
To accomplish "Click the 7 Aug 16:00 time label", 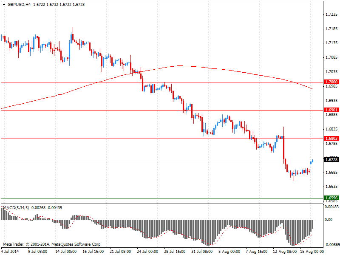I will pyautogui.click(x=257, y=252).
